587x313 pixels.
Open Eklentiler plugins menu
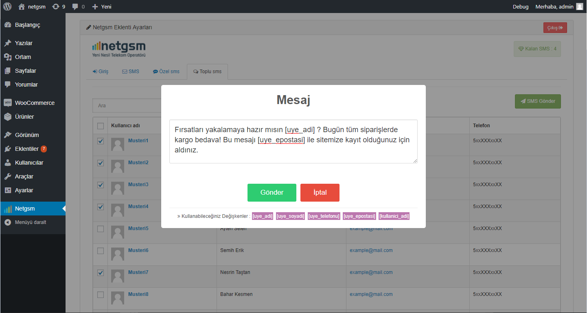(x=33, y=149)
